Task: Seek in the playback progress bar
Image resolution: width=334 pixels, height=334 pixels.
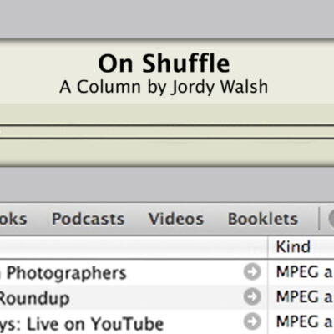Action: pos(167,132)
